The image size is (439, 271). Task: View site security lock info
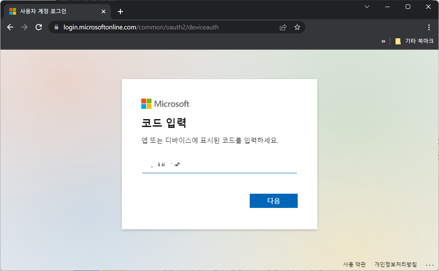pos(56,27)
